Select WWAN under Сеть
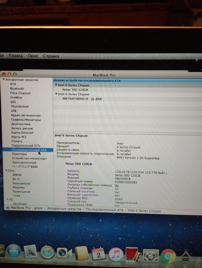202x268 pixels. click(x=17, y=175)
